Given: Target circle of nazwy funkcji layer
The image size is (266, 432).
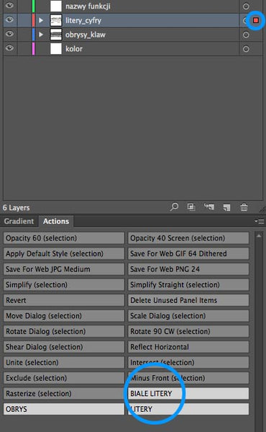Looking at the screenshot, I should [x=246, y=6].
